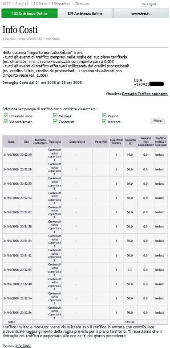
Task: Click the 20:52:02 time cell
Action: [26, 212]
